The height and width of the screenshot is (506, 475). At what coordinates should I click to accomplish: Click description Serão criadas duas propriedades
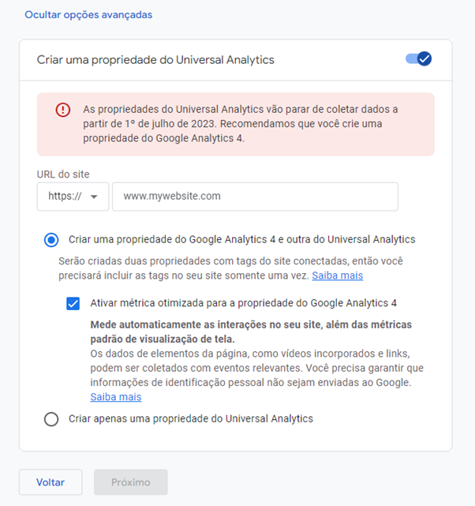(x=230, y=268)
